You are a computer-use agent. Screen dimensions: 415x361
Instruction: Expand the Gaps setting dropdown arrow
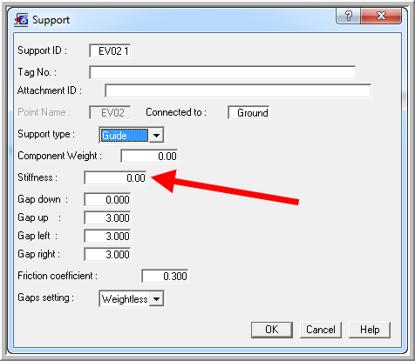click(156, 298)
